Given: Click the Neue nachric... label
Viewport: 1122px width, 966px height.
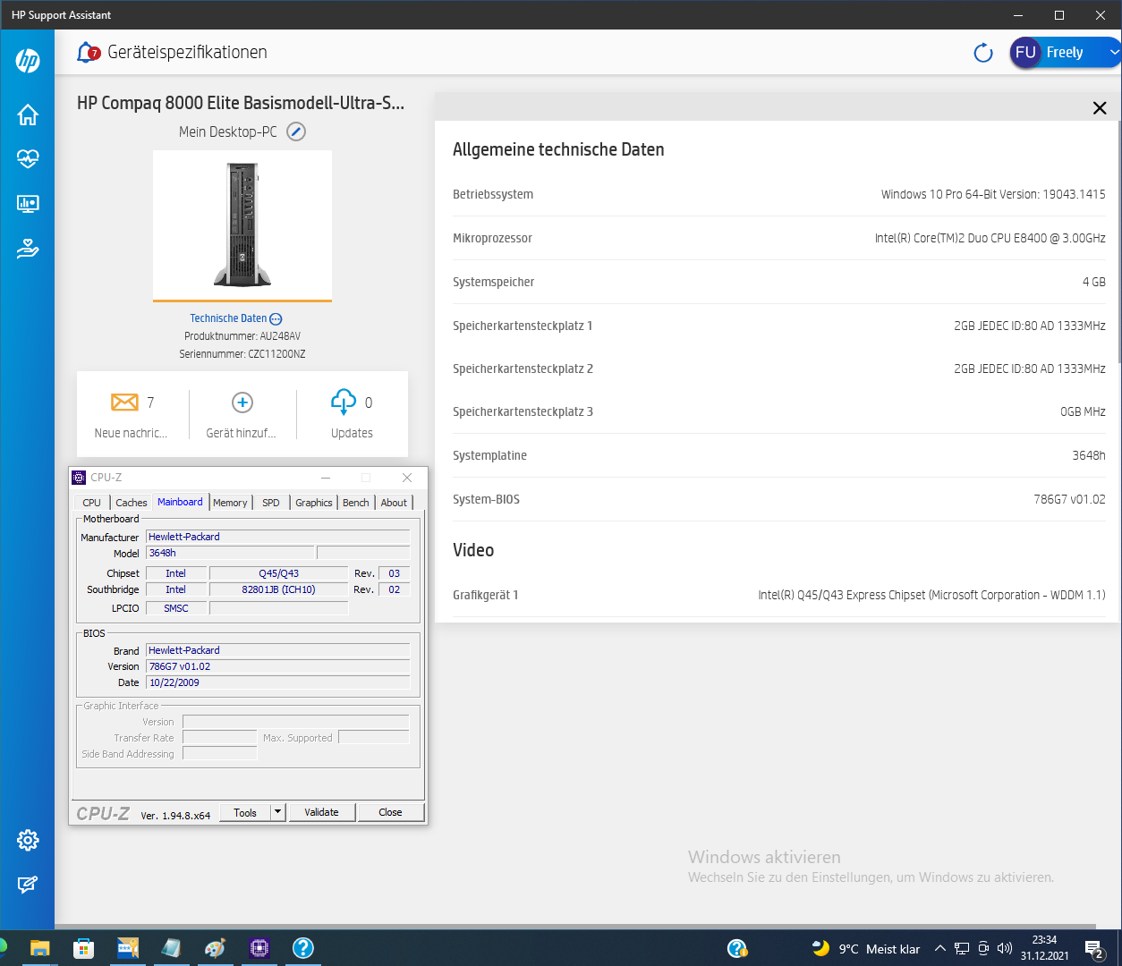Looking at the screenshot, I should [x=131, y=433].
